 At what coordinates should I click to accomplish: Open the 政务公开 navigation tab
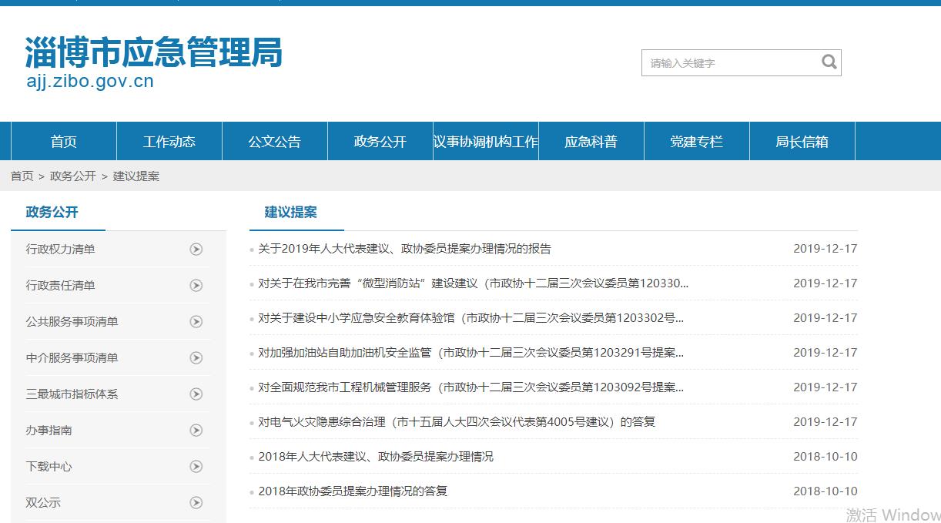coord(380,142)
